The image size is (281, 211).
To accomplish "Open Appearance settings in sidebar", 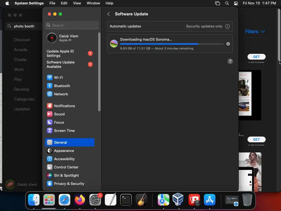I will [69, 151].
